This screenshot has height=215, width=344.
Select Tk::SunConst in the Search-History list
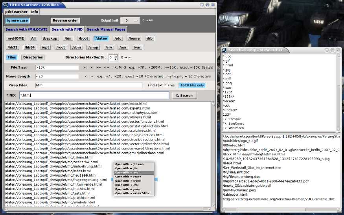pyautogui.click(x=233, y=124)
